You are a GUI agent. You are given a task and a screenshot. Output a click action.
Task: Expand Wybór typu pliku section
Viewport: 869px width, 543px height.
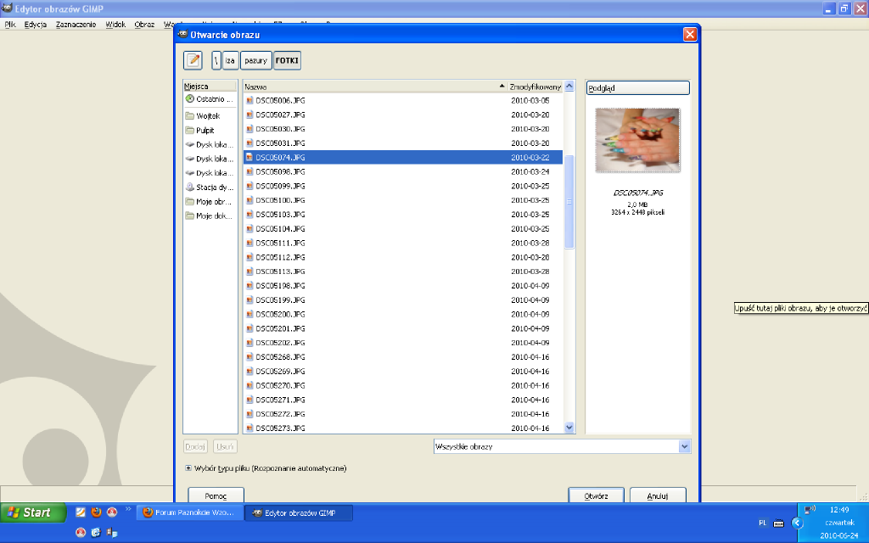[x=188, y=468]
